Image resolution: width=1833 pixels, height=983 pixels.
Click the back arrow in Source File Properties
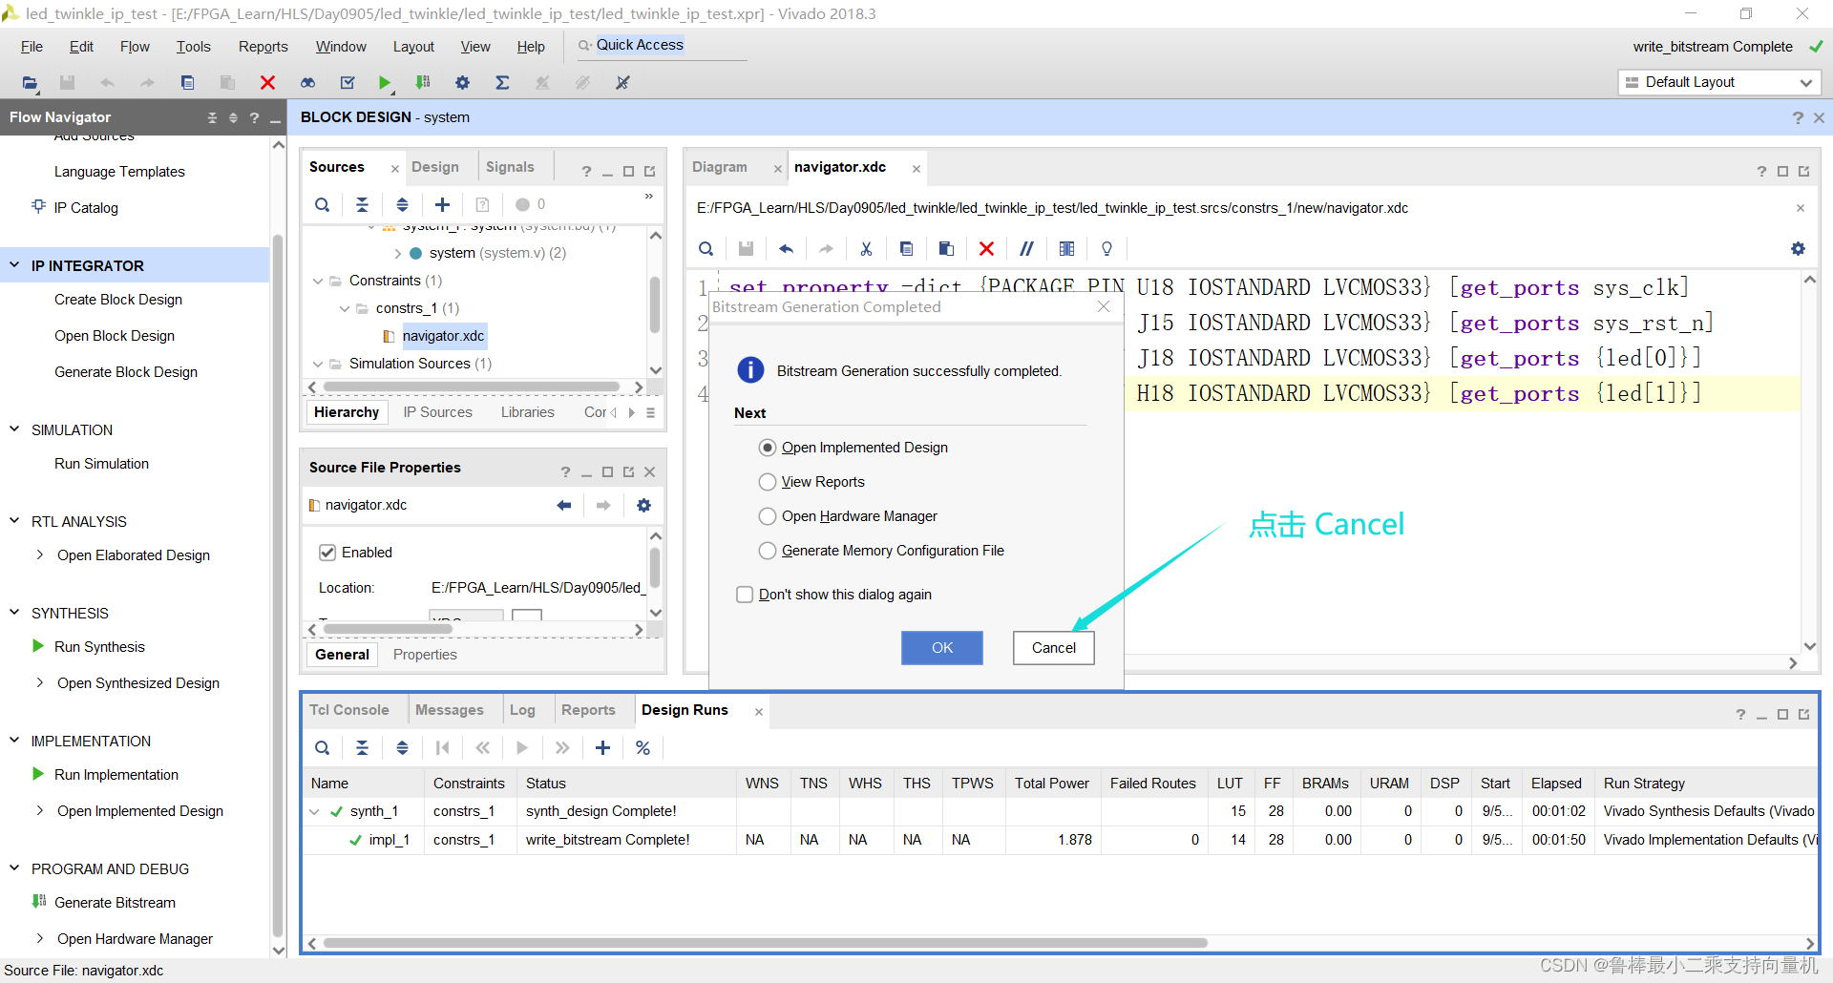tap(563, 505)
